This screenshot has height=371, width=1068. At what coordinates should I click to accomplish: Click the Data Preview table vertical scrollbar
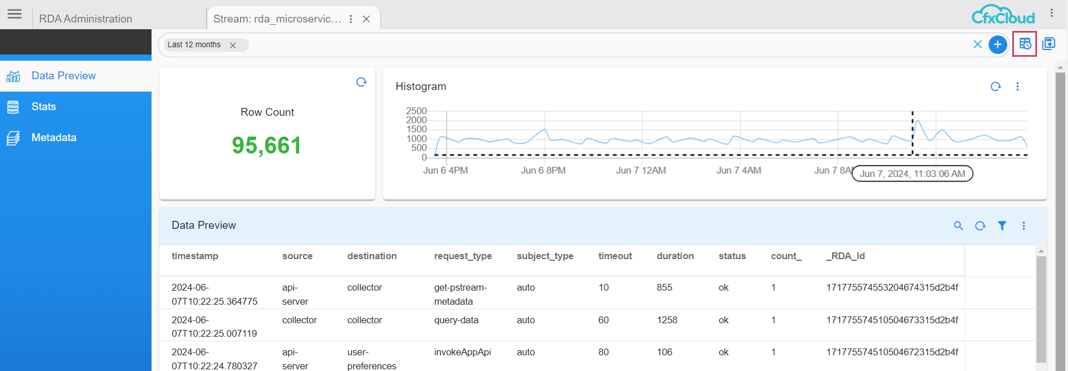click(x=1041, y=309)
